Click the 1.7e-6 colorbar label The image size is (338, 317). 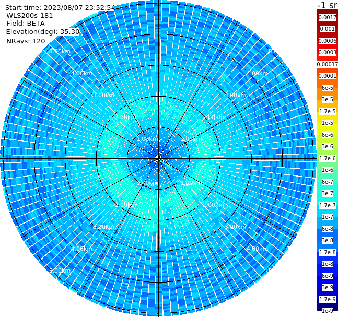[328, 158]
